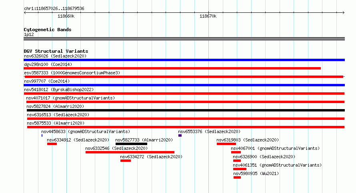Screen dimensions: 356x193
Task: Click the tiny blue marker of nsv4458633
Action: pos(42,135)
